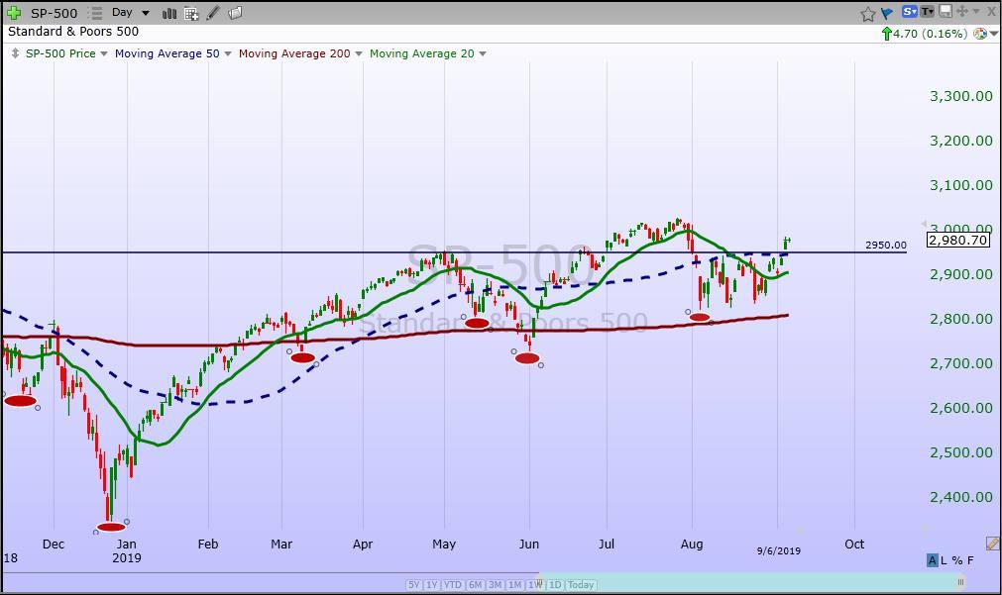Click the pencil edit icon above the scale options
1002x595 pixels.
(x=992, y=544)
